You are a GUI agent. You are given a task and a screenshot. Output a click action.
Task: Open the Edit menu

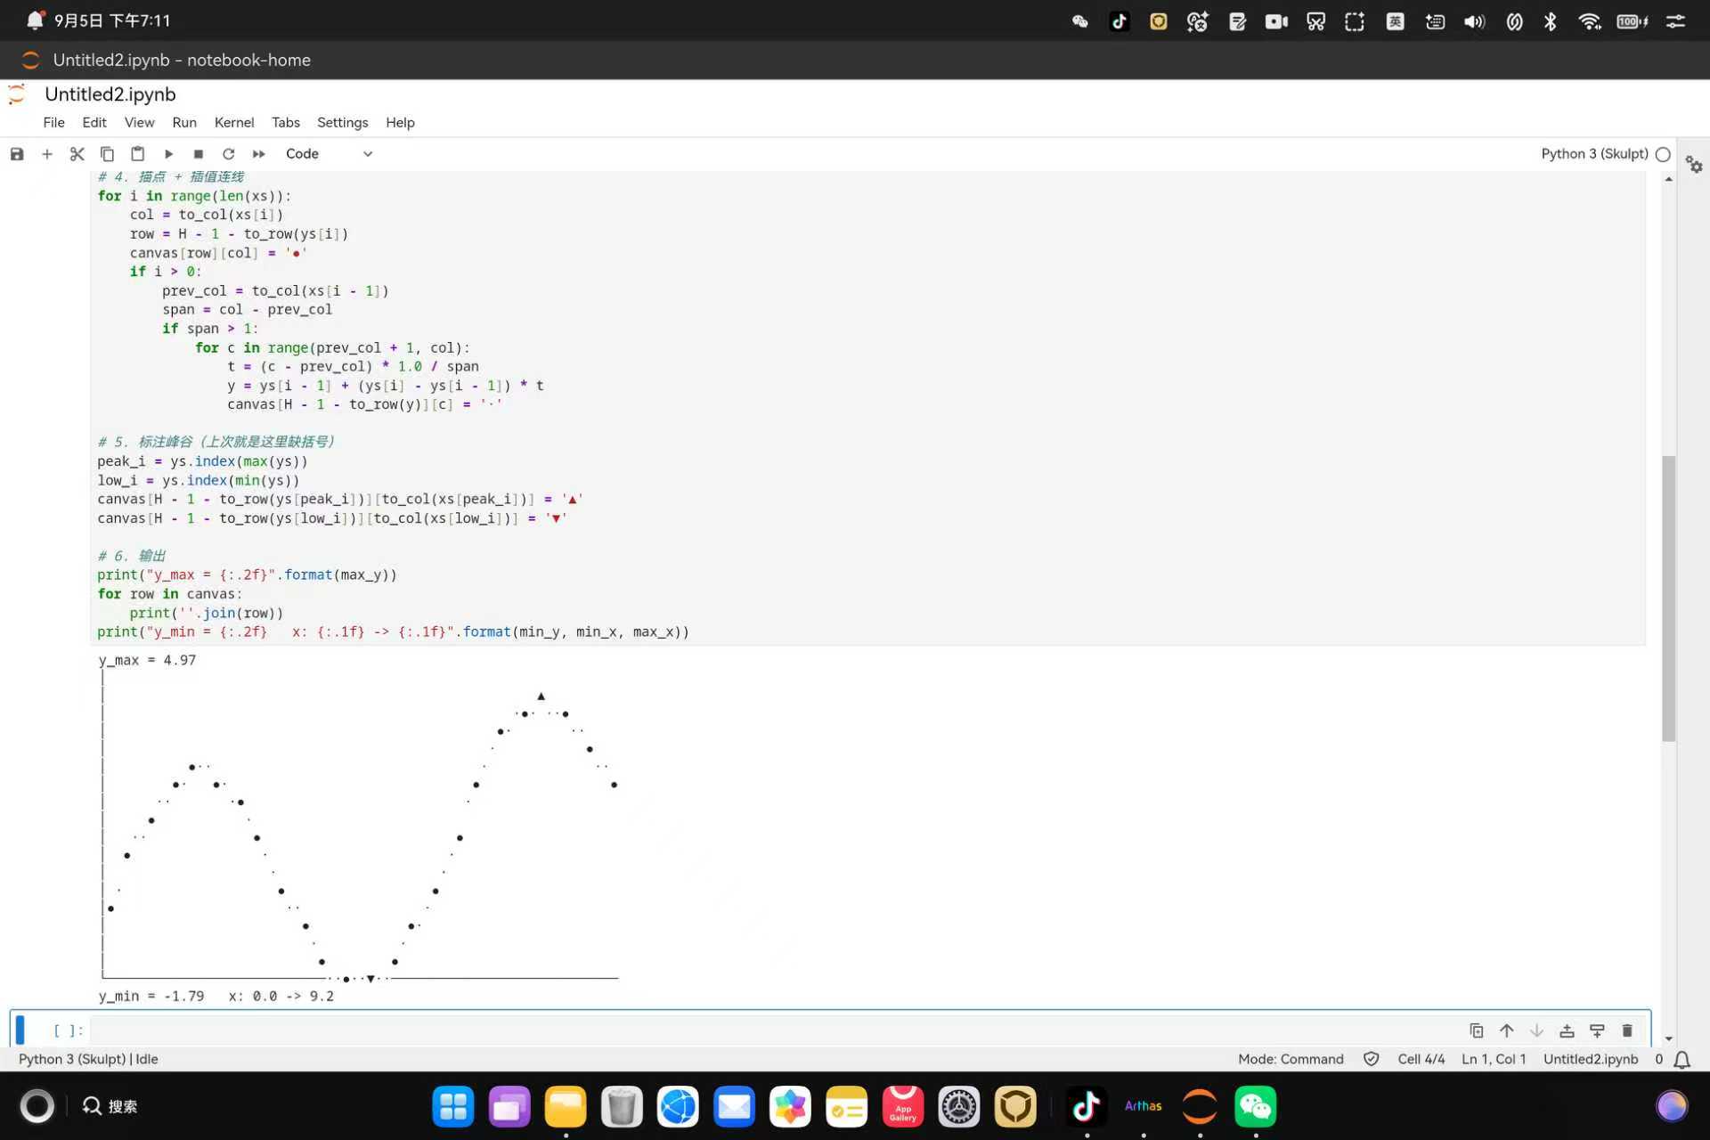[94, 123]
